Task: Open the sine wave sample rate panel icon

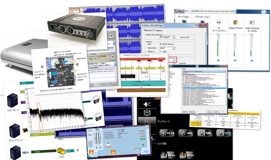Action: [147, 122]
